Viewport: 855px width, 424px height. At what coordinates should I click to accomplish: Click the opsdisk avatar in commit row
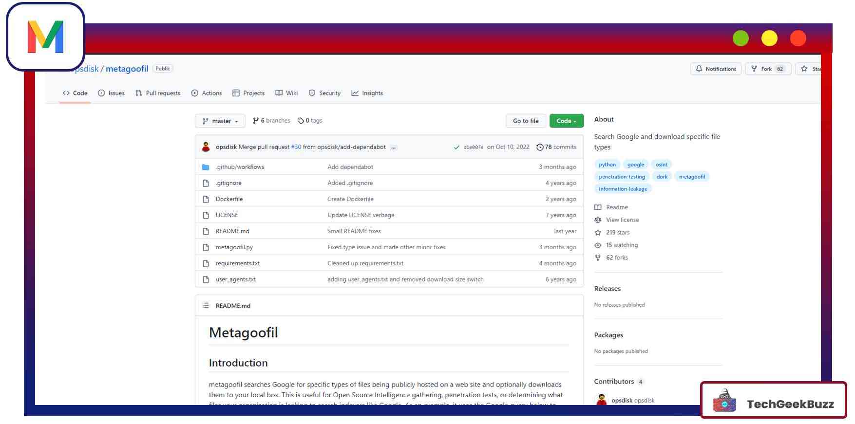click(x=206, y=147)
